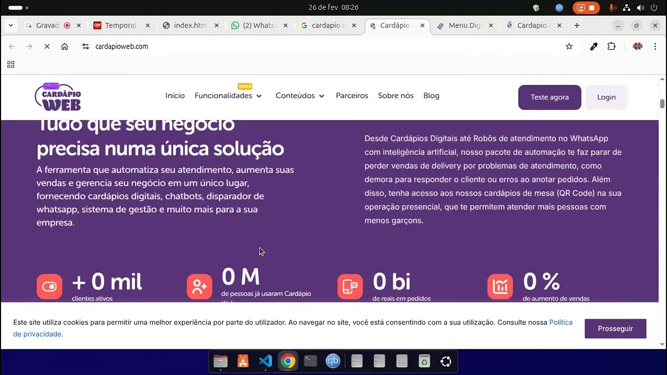Open the Chrome three-dot menu
The image size is (667, 375).
tap(655, 46)
